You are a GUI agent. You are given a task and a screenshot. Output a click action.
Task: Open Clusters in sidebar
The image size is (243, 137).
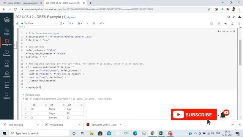pyautogui.click(x=7, y=75)
